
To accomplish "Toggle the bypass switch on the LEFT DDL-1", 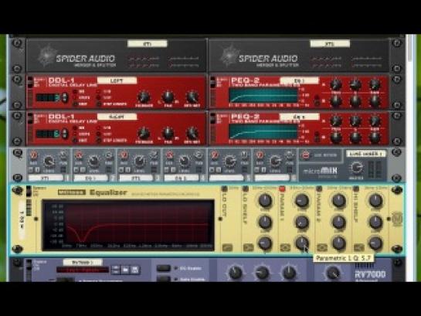I will pyautogui.click(x=30, y=82).
